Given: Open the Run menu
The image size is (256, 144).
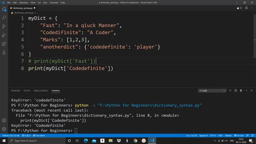Looking at the screenshot, I should pos(45,3).
